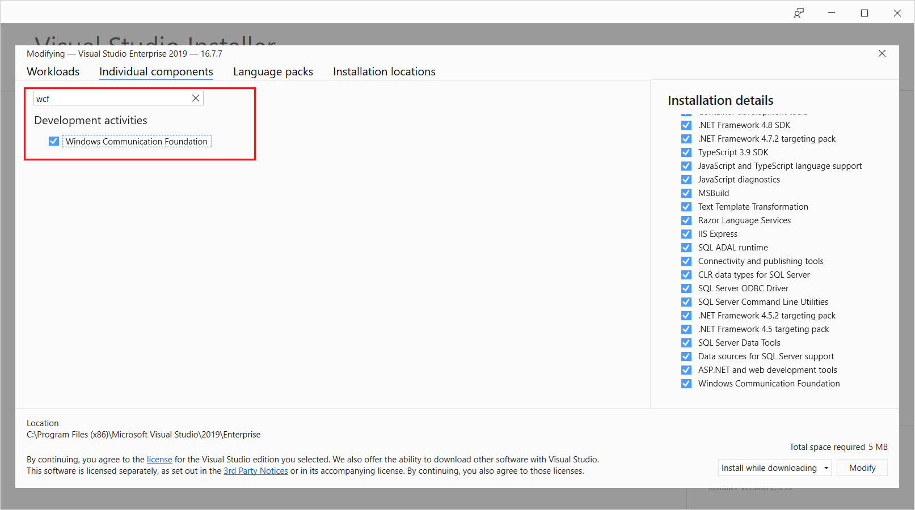Toggle the MSBuild checkbox
Screen dimensions: 915x510
[686, 193]
